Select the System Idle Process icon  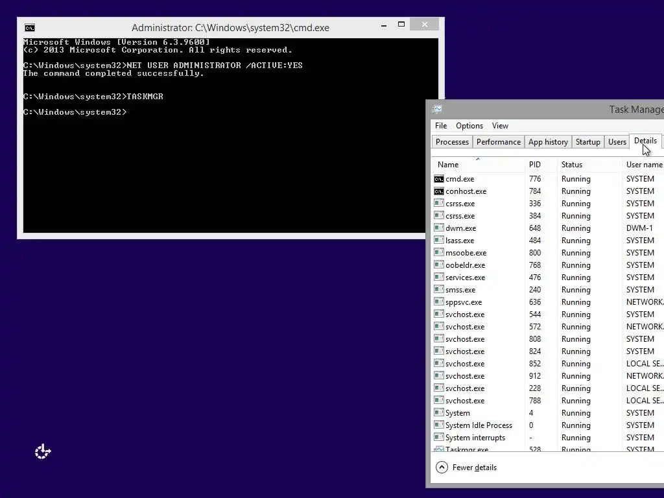coord(439,425)
